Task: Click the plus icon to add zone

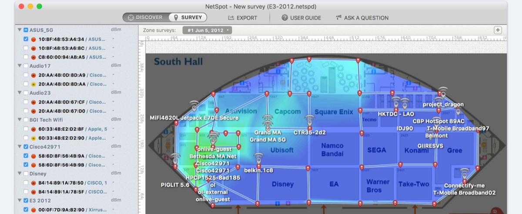Action: 498,30
